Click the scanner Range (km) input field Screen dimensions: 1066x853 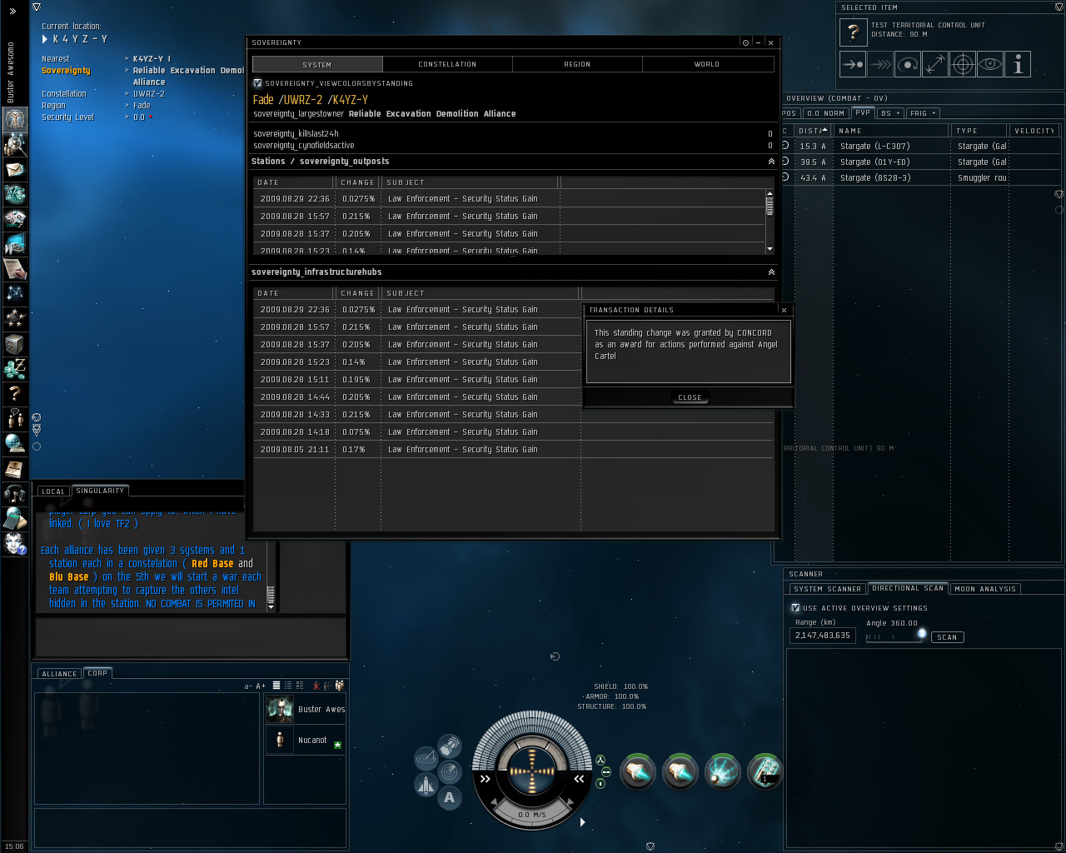click(822, 636)
